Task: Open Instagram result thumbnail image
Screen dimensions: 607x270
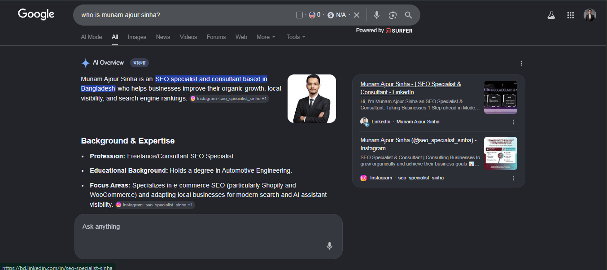Action: pyautogui.click(x=501, y=153)
